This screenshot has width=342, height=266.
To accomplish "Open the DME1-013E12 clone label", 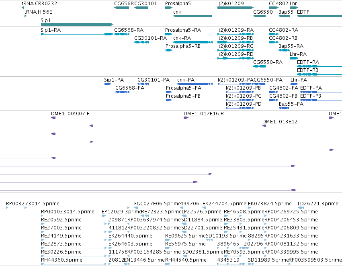I will coord(280,122).
